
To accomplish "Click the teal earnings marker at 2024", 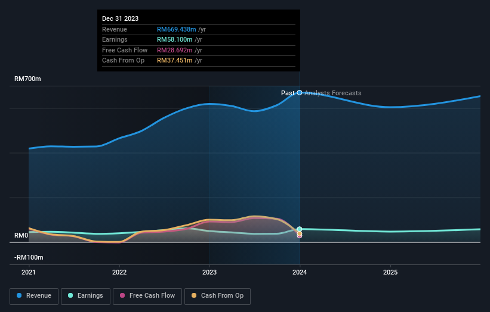I will (x=300, y=229).
